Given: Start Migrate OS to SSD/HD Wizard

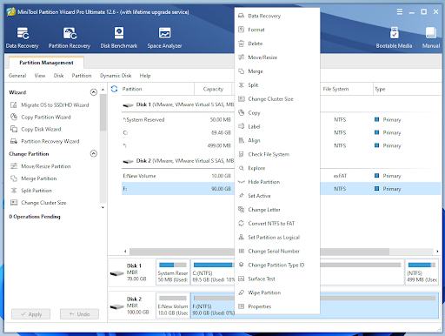Looking at the screenshot, I should pyautogui.click(x=50, y=104).
